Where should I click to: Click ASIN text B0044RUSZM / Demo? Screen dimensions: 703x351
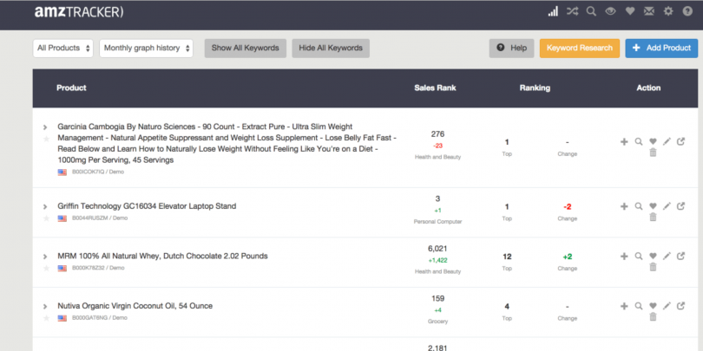click(x=100, y=218)
